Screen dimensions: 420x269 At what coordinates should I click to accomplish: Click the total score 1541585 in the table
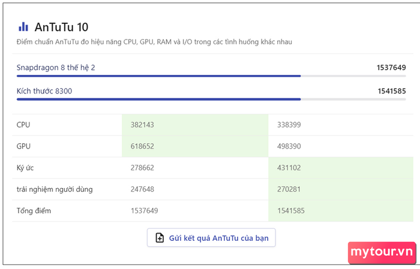click(x=291, y=211)
